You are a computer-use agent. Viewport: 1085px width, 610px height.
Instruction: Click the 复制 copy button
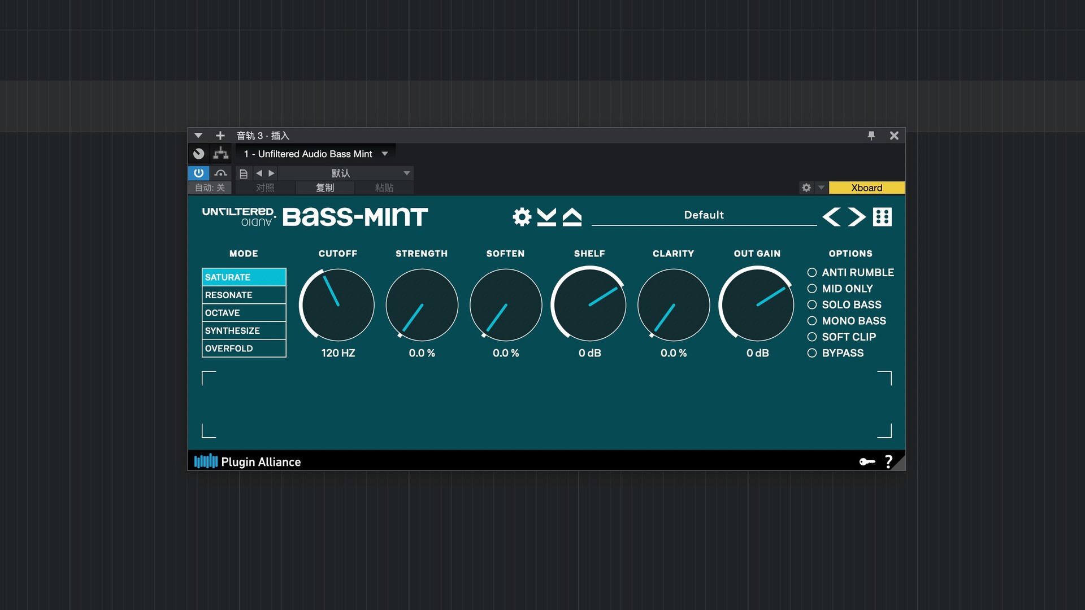(325, 188)
